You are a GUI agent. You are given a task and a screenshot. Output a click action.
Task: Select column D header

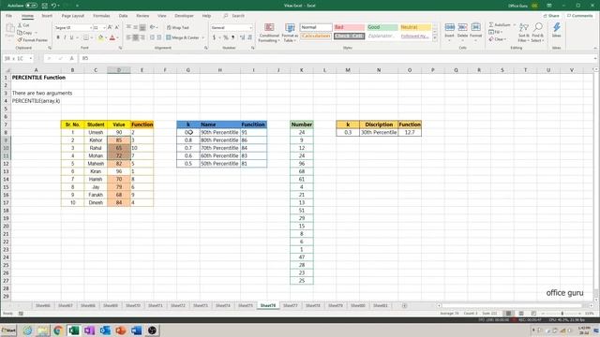pyautogui.click(x=119, y=70)
